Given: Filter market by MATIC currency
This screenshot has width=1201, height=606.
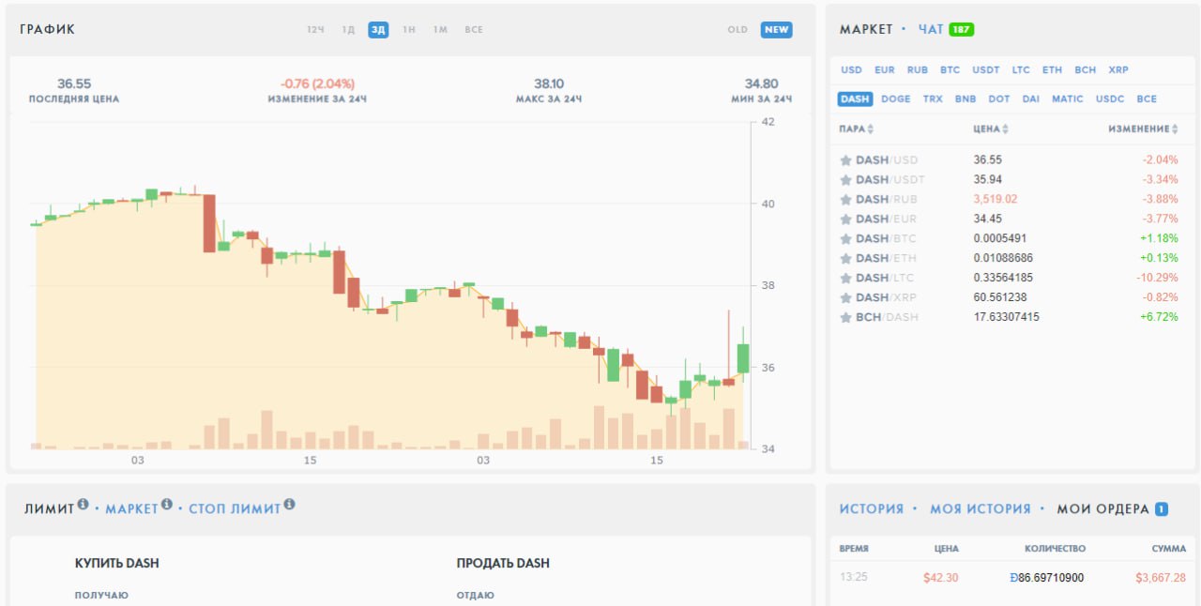Looking at the screenshot, I should point(1068,98).
